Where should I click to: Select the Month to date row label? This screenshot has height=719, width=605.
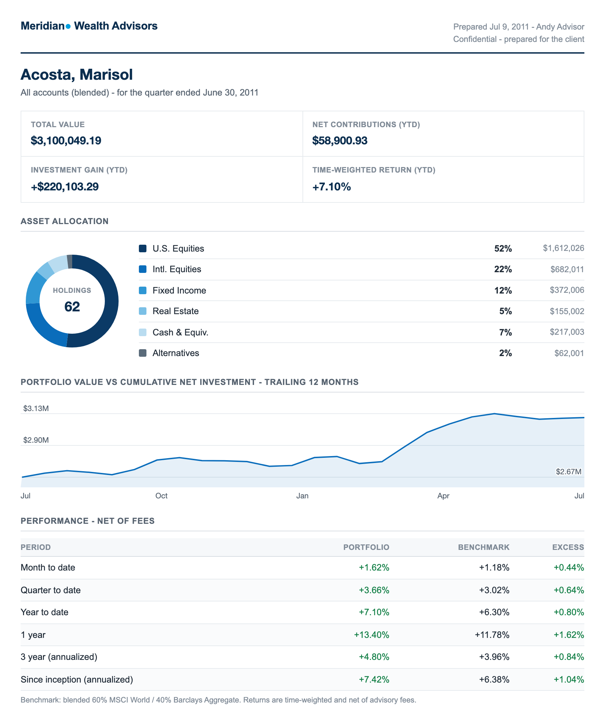click(48, 567)
